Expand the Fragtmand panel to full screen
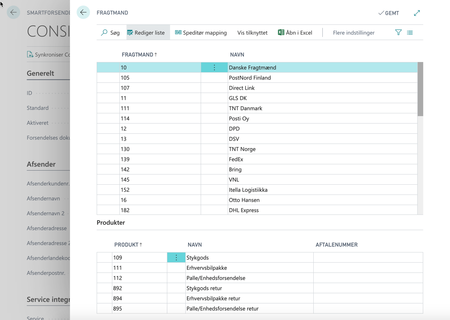Viewport: 450px width, 320px height. [x=417, y=13]
